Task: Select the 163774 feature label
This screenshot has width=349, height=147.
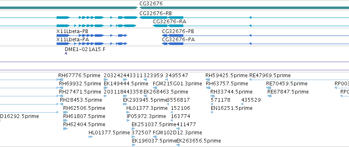Action: [180, 116]
